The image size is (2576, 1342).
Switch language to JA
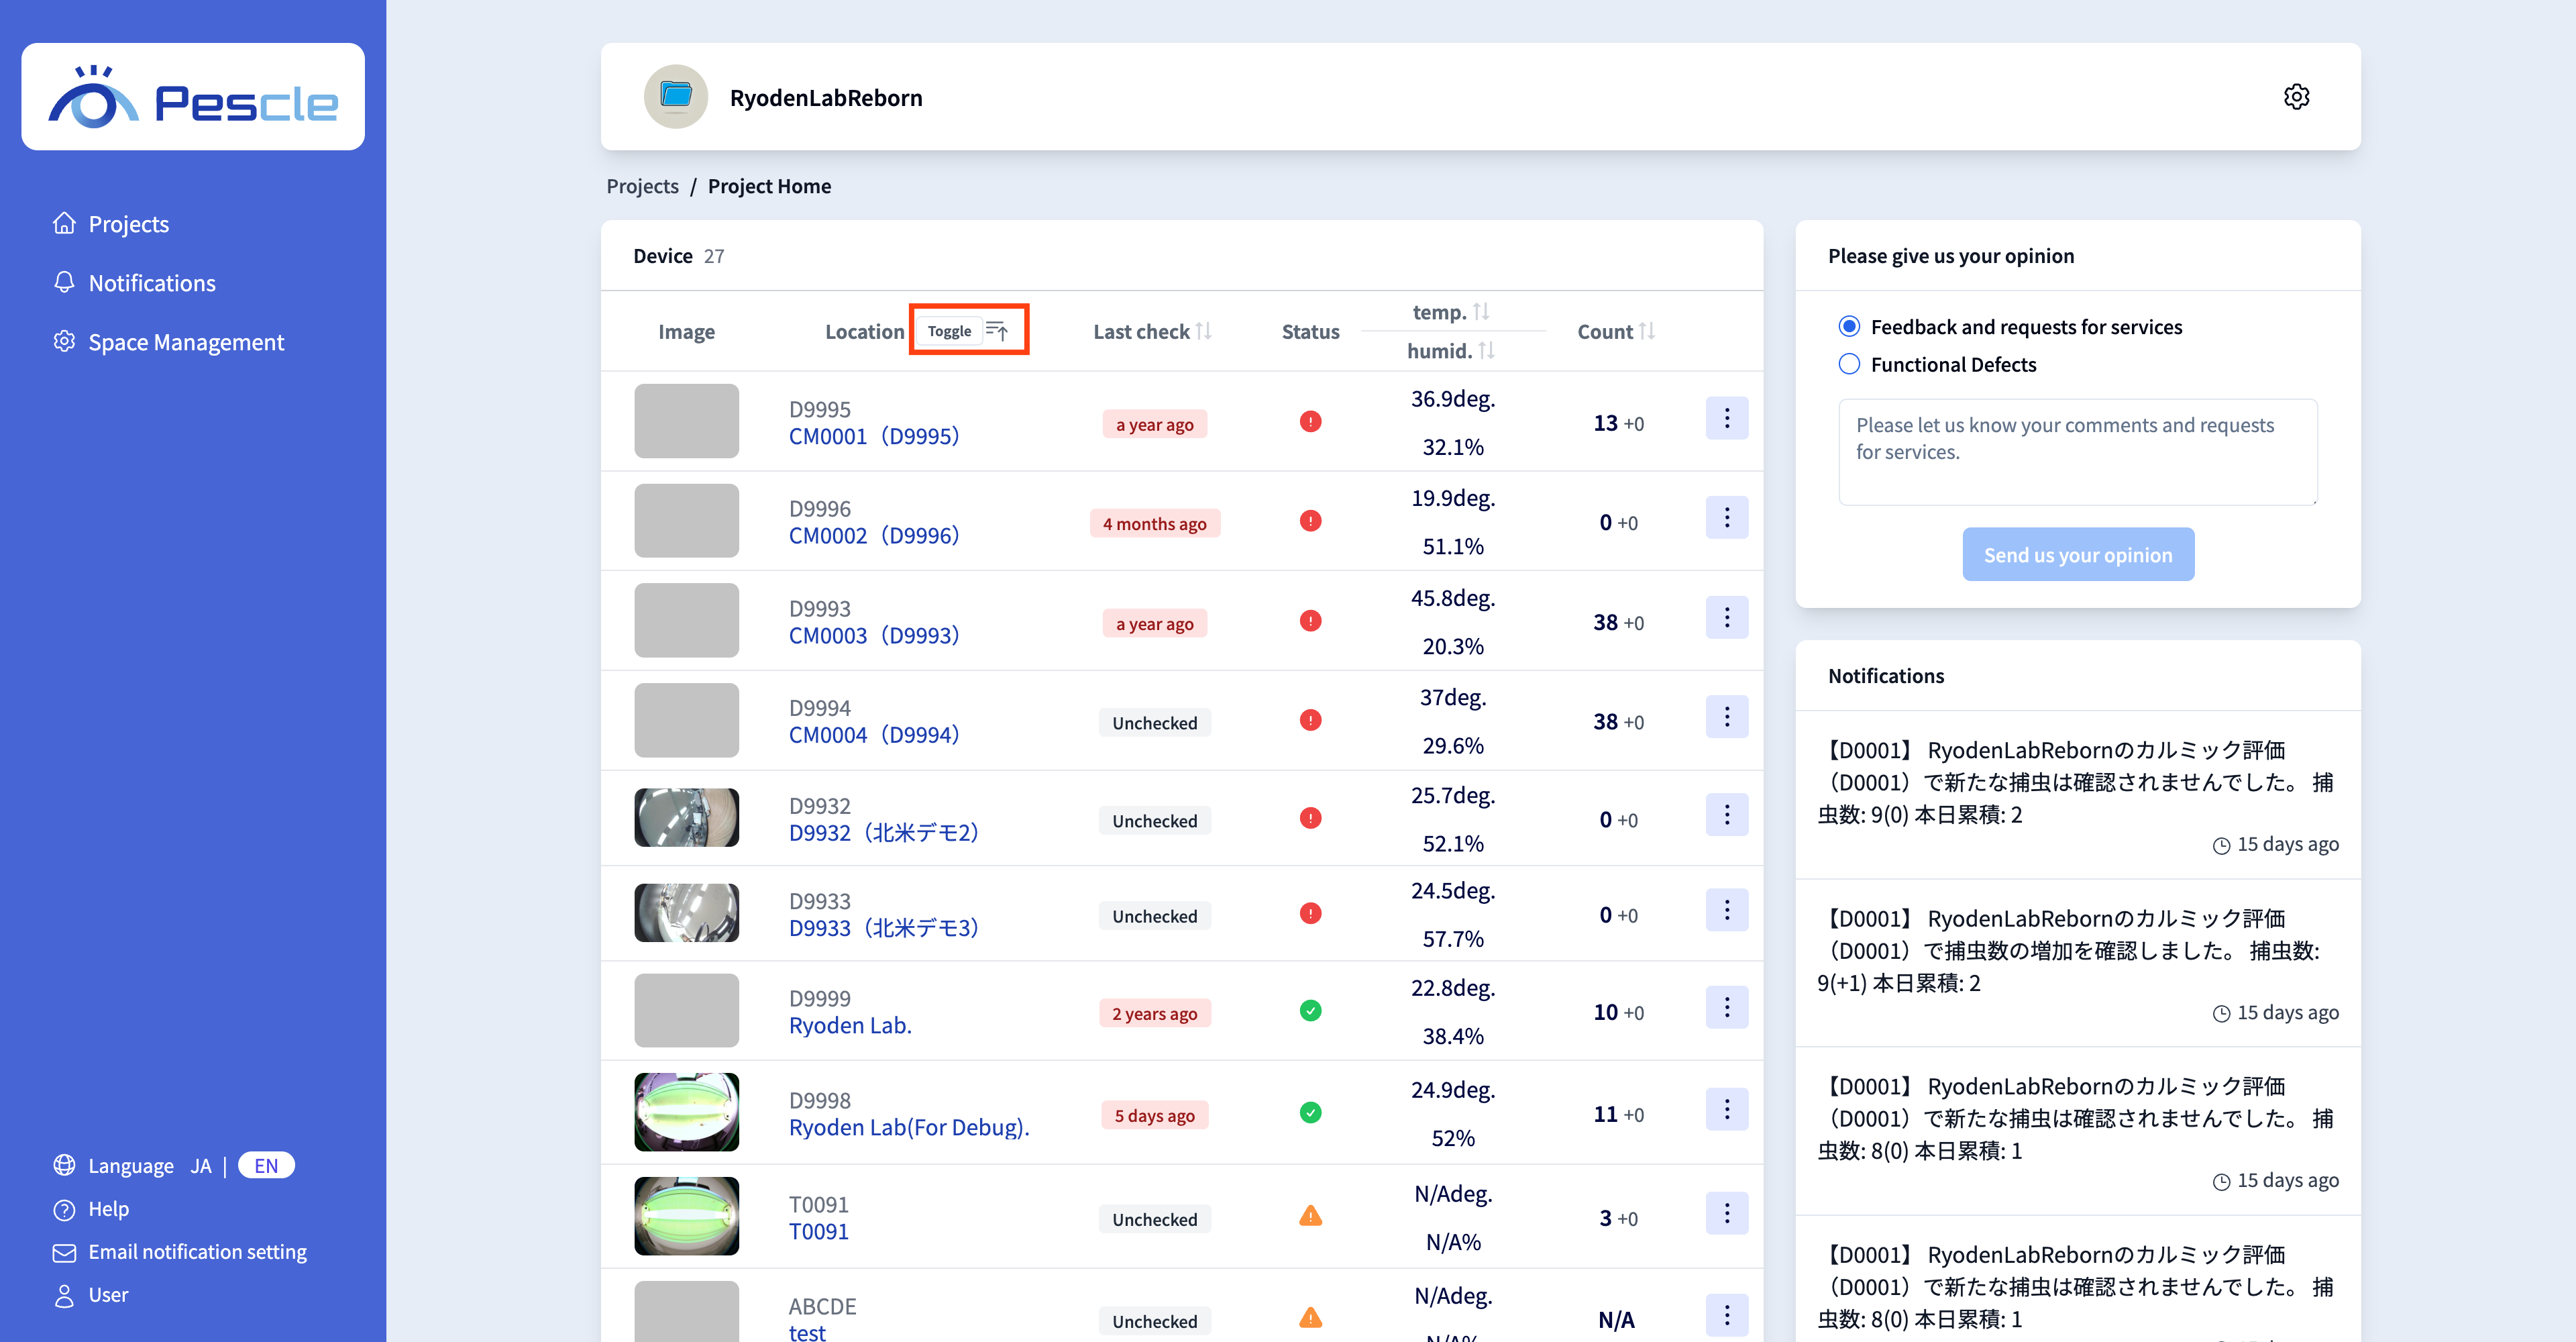click(x=201, y=1166)
